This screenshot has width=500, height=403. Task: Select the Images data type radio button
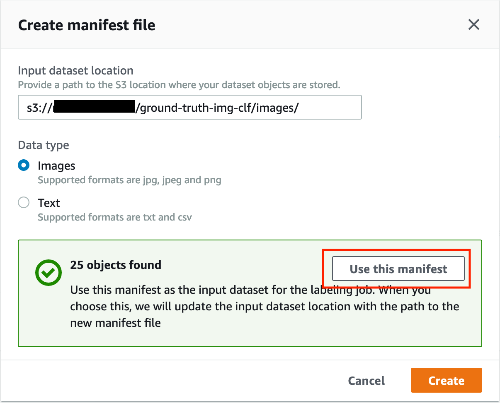(24, 166)
